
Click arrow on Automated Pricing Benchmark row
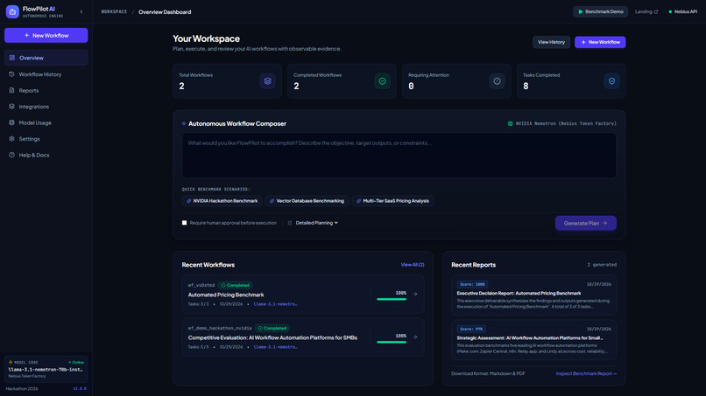tap(415, 294)
